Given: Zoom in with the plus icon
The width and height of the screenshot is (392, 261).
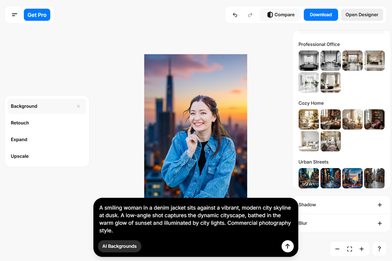Looking at the screenshot, I should 361,249.
